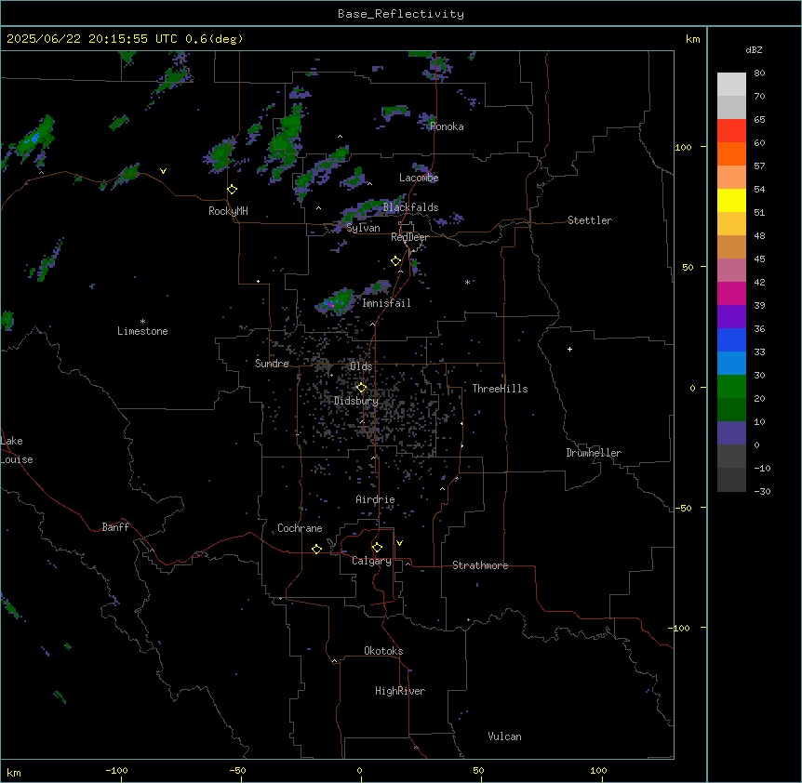The height and width of the screenshot is (783, 802).
Task: Select the HighRiver label
Action: [x=400, y=691]
